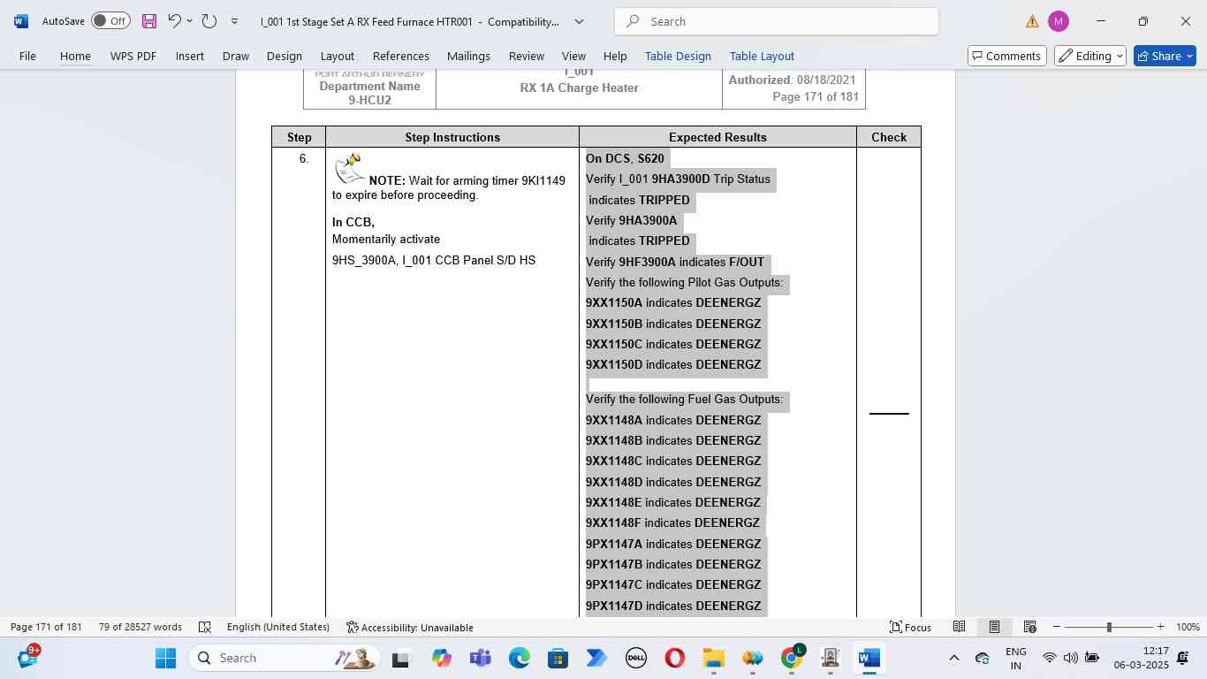Screen dimensions: 1207x679
Task: Switch to the Layout tab
Action: click(338, 56)
